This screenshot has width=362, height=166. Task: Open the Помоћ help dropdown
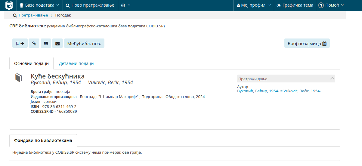point(331,5)
